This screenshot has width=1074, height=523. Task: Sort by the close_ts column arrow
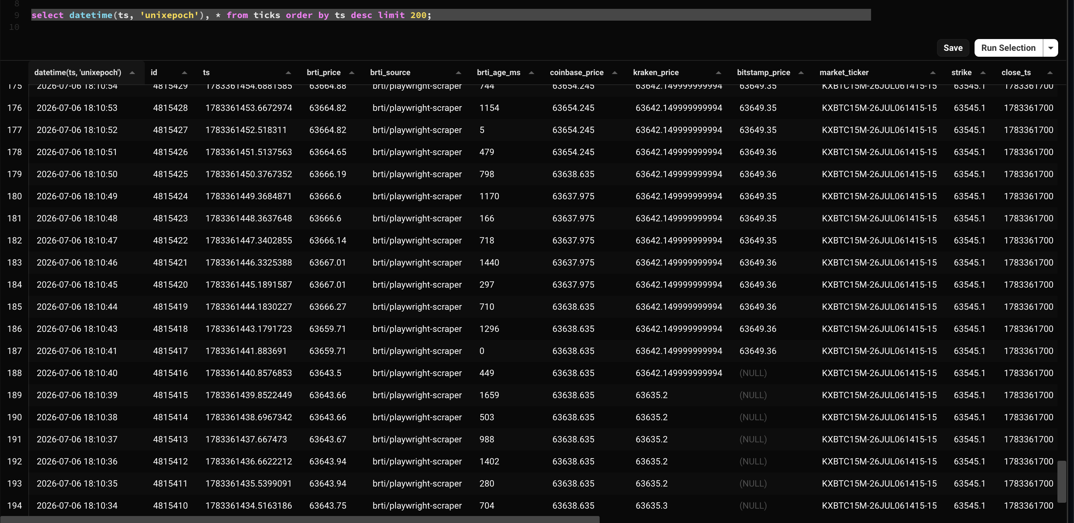pos(1050,73)
